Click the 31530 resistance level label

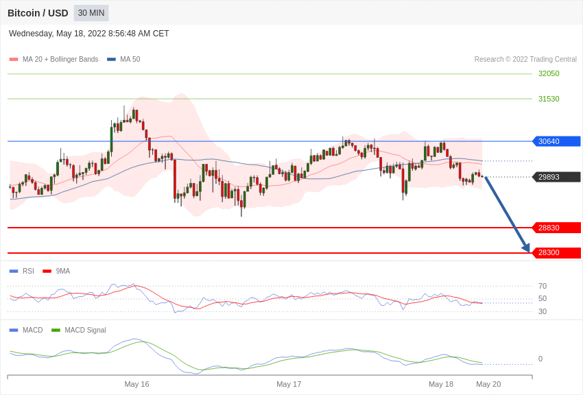coord(549,99)
